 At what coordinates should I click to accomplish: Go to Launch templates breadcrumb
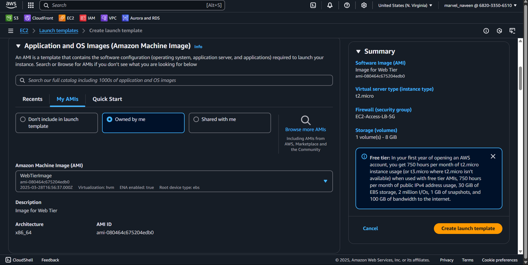(59, 31)
